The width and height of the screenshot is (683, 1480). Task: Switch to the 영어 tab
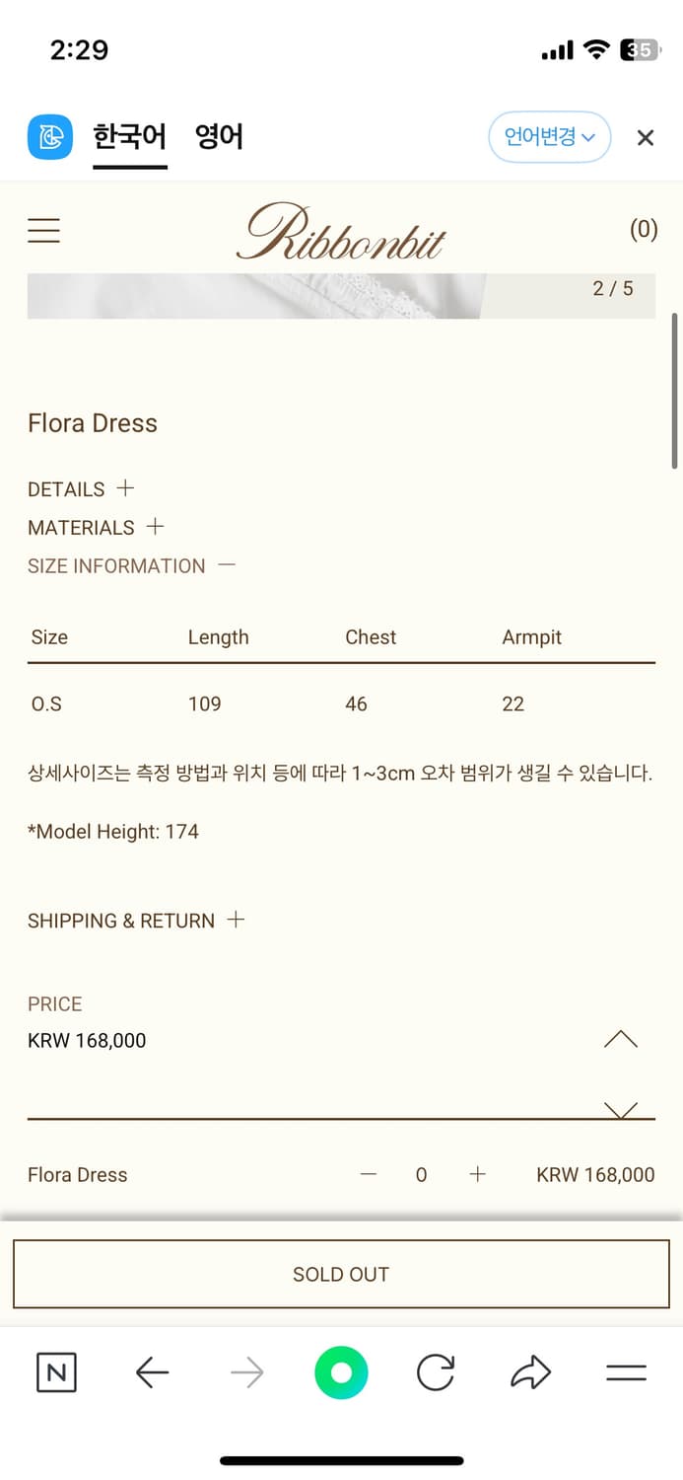pos(219,136)
